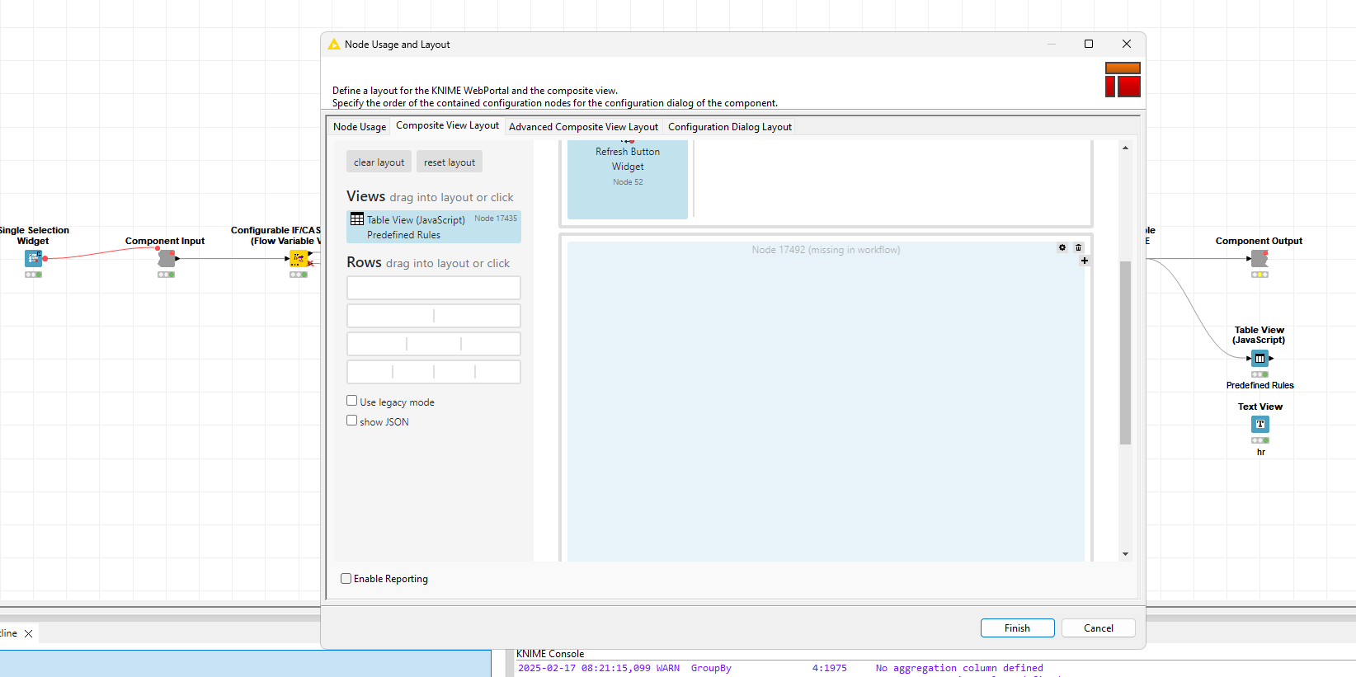Click the red layout icon in dialog header
This screenshot has width=1356, height=677.
click(x=1123, y=79)
